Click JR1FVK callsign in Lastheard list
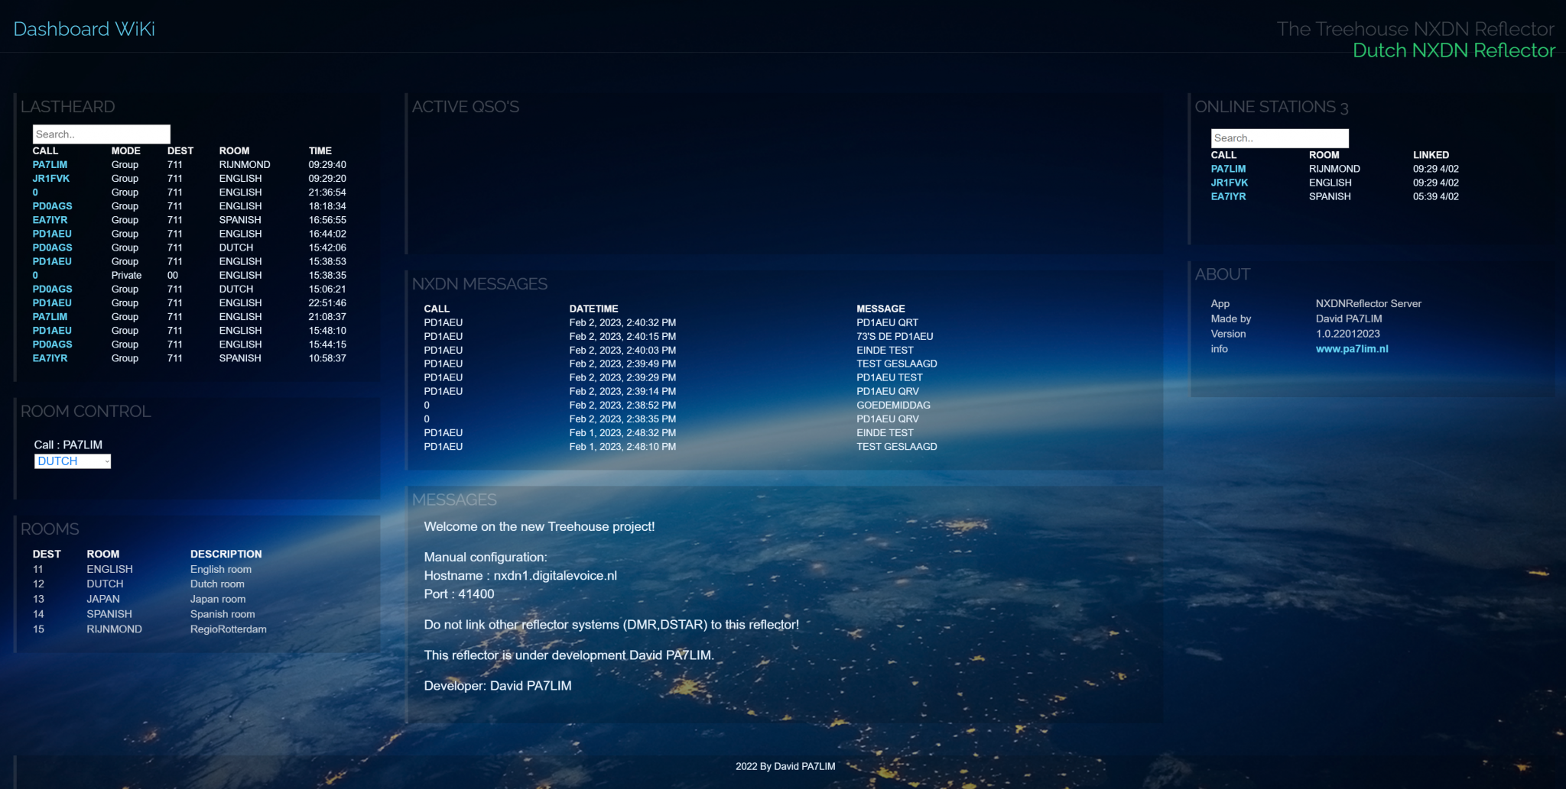This screenshot has height=789, width=1566. (x=51, y=179)
